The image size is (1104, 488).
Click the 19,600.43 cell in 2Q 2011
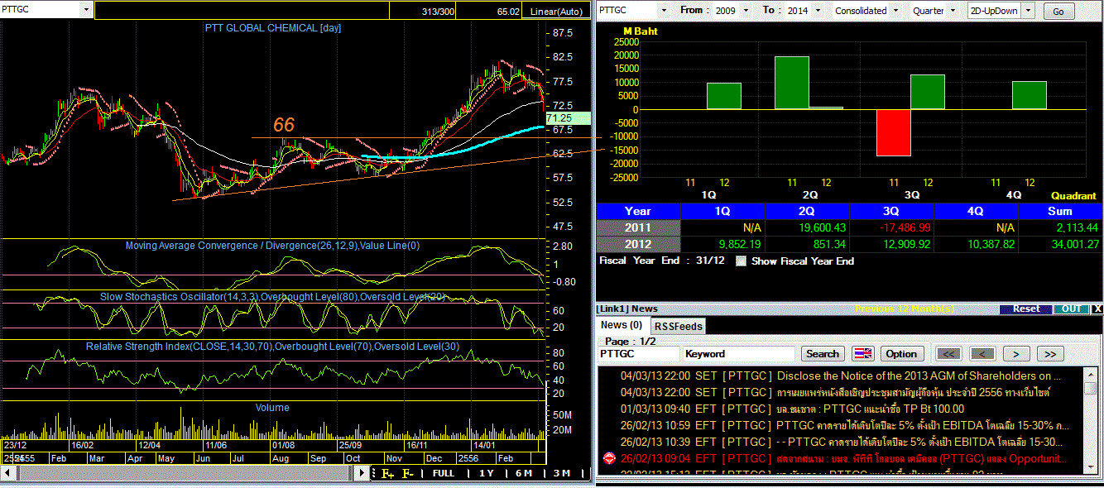click(808, 227)
